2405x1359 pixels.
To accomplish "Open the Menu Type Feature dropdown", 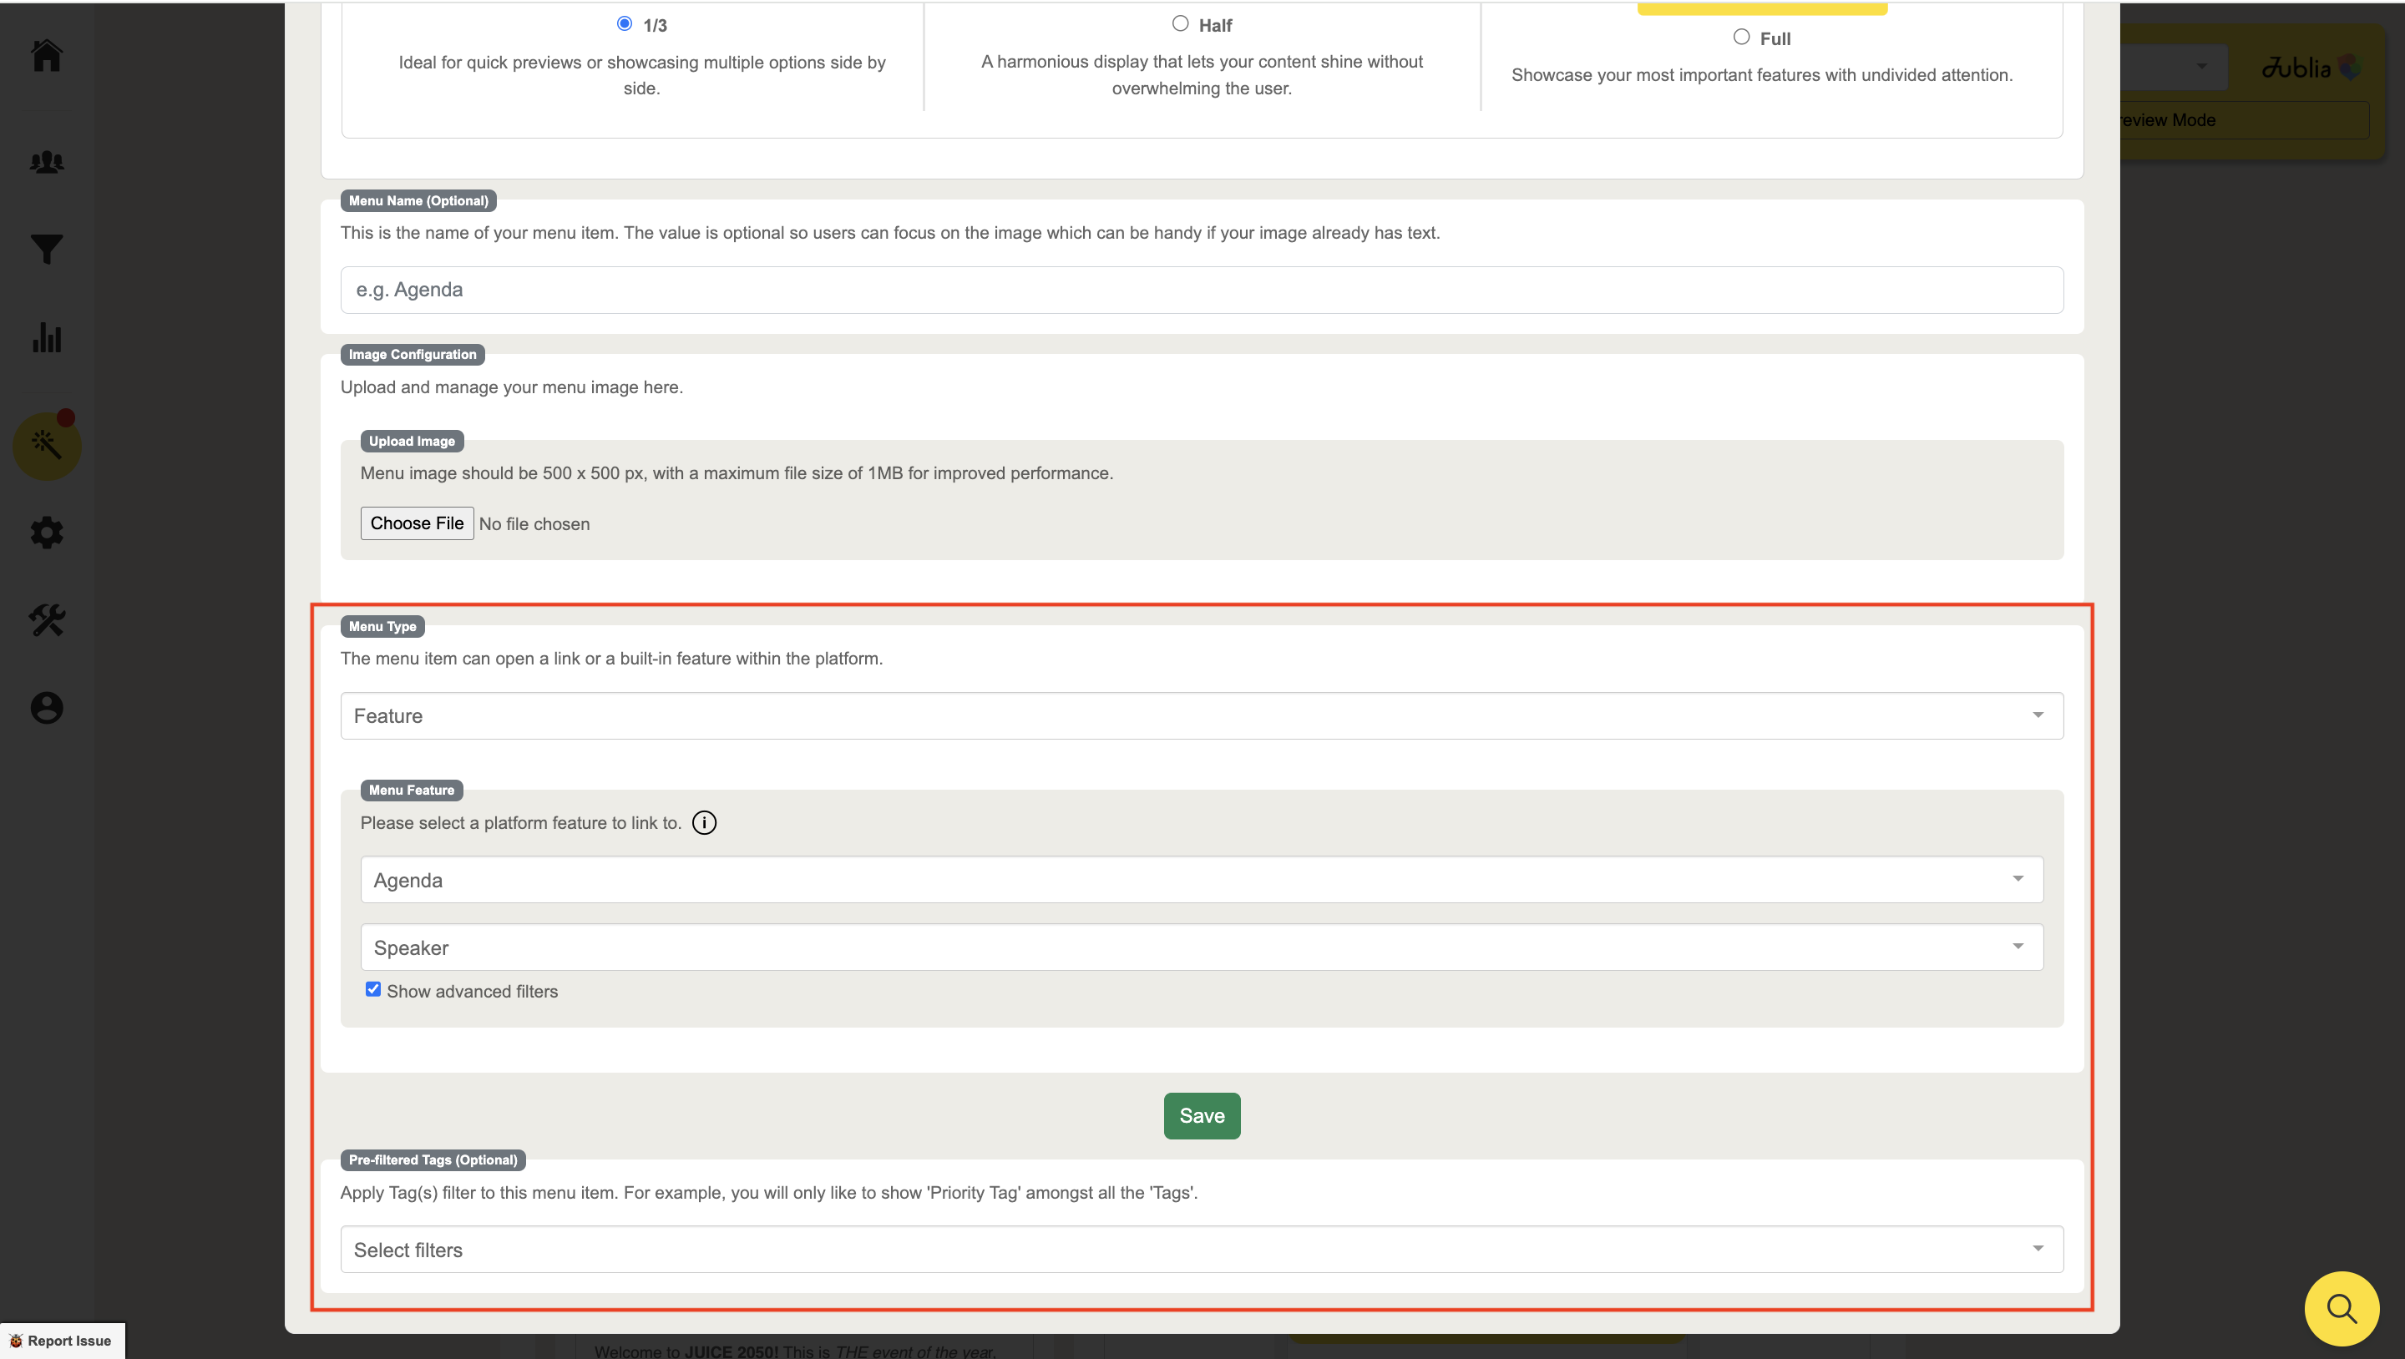I will pyautogui.click(x=1201, y=716).
